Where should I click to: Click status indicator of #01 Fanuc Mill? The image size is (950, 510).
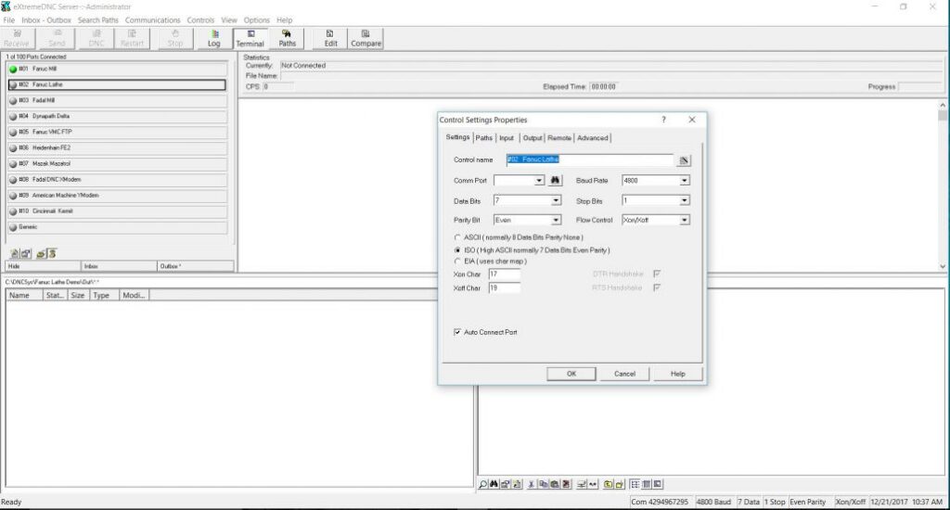click(13, 69)
